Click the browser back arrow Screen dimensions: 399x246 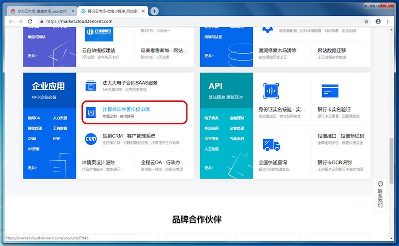[x=11, y=21]
